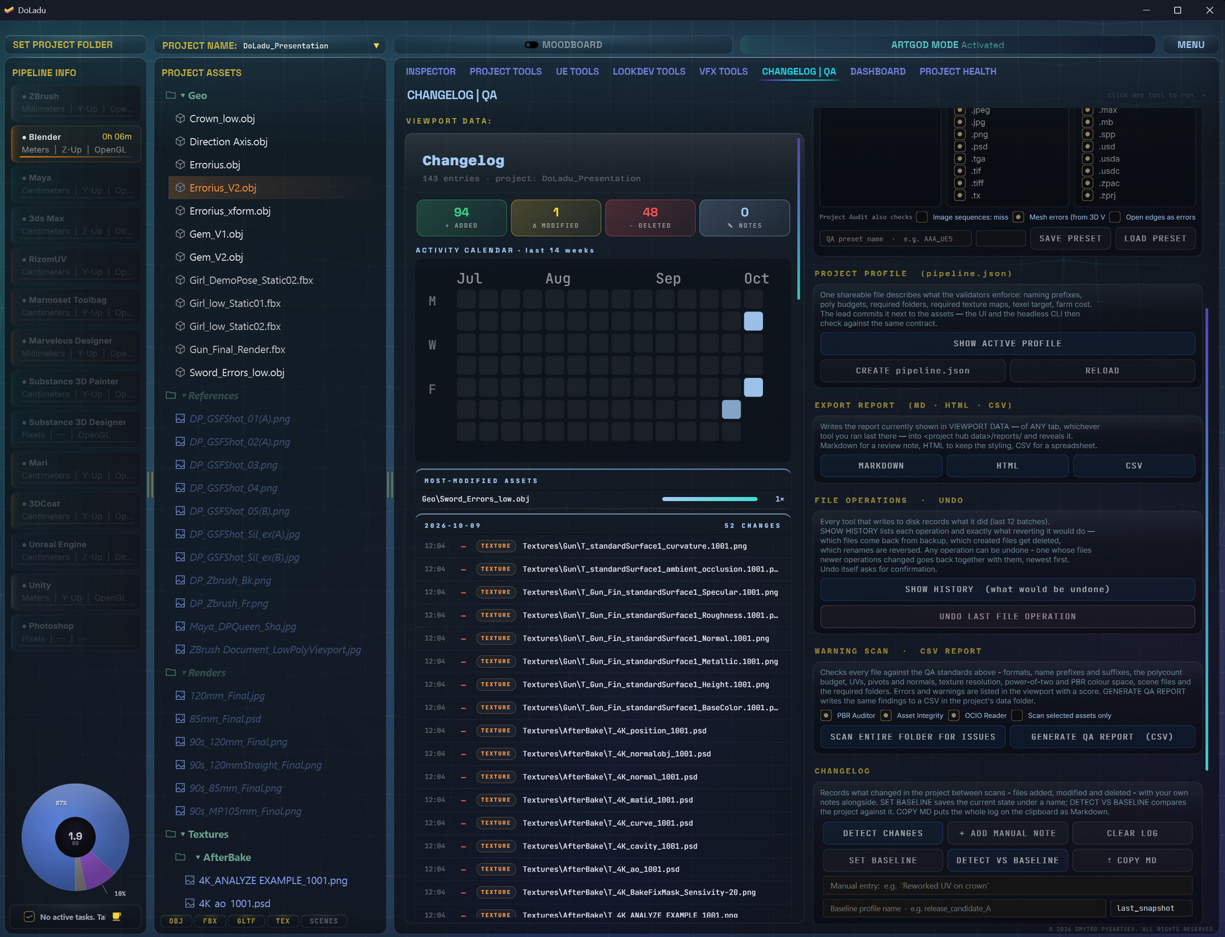Click the image icon beside Maya_DPQueen_Sha.jpg
Screen dimensions: 1225x937
[x=180, y=626]
